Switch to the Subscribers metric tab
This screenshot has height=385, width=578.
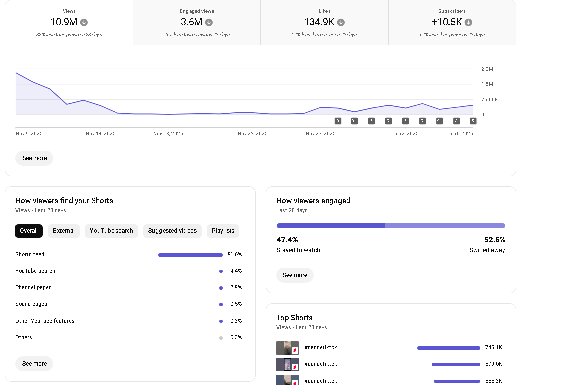tap(452, 23)
